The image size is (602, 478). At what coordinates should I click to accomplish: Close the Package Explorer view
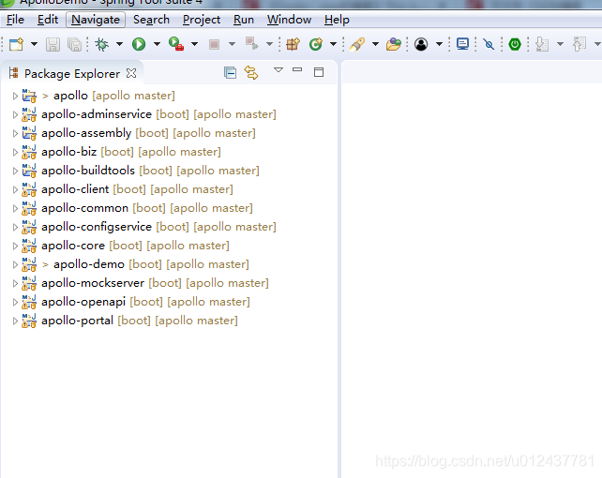(131, 73)
